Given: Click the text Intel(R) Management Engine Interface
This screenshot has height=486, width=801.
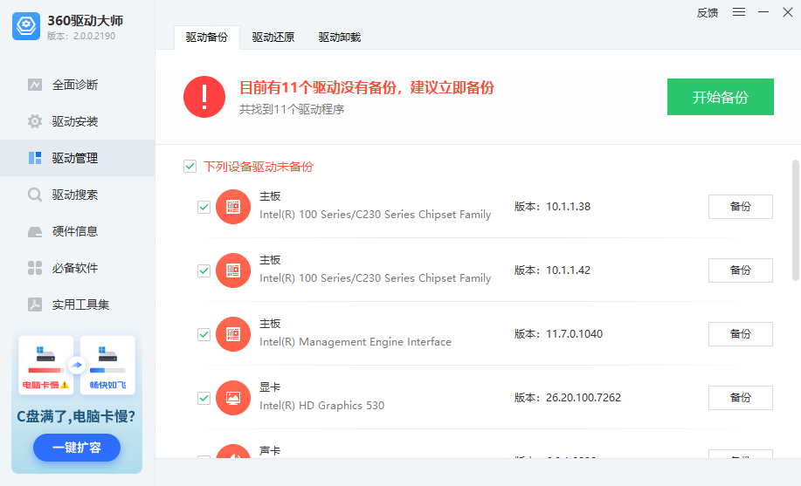Looking at the screenshot, I should pyautogui.click(x=356, y=342).
